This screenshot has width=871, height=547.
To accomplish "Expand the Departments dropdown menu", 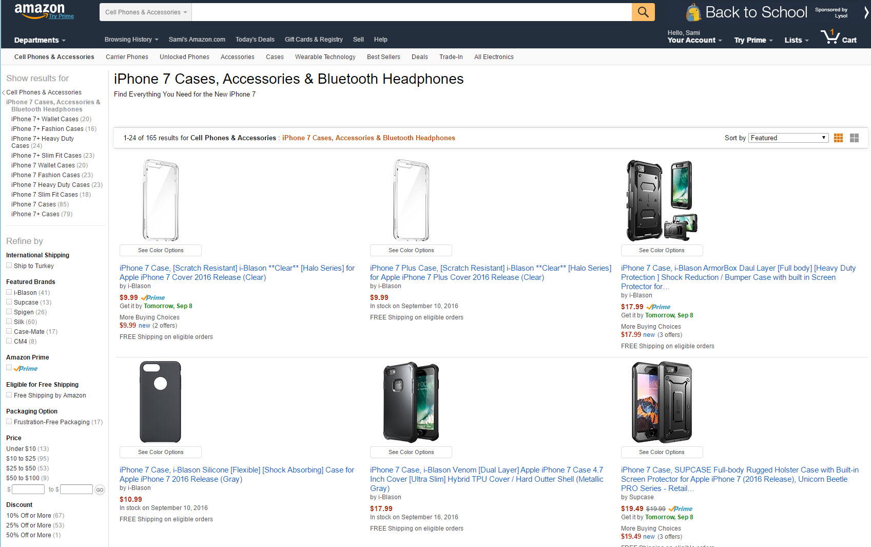I will (40, 40).
